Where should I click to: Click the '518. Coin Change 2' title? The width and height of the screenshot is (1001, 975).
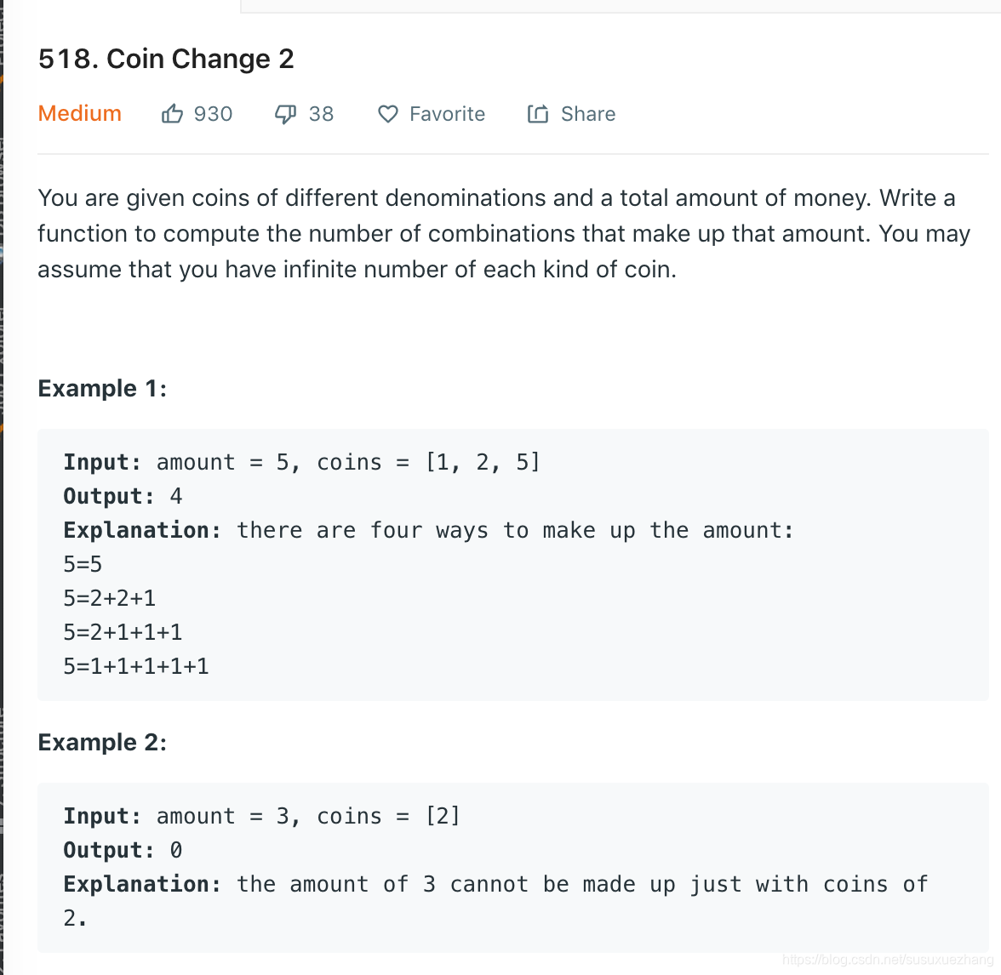[x=166, y=59]
